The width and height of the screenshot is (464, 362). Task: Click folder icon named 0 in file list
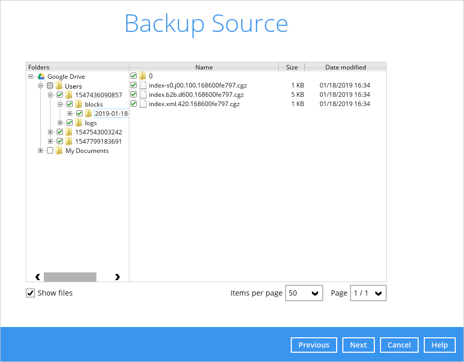click(x=143, y=76)
